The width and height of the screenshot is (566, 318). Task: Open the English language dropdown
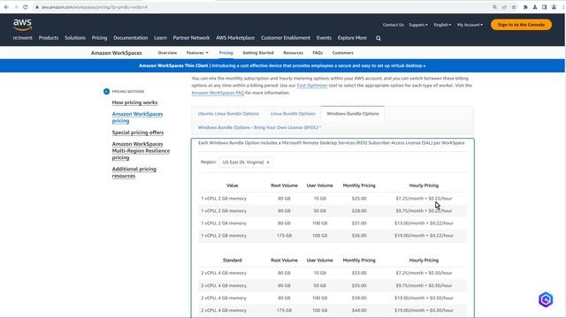click(x=442, y=25)
